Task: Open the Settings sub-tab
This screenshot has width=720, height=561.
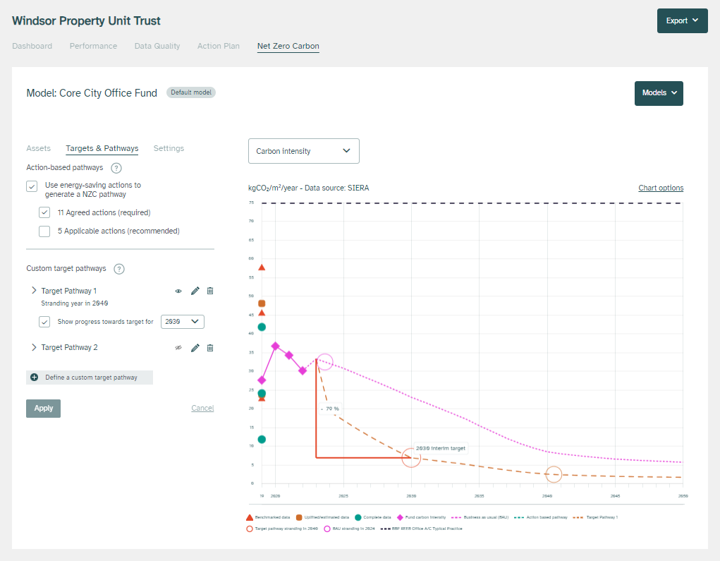Action: pos(169,148)
